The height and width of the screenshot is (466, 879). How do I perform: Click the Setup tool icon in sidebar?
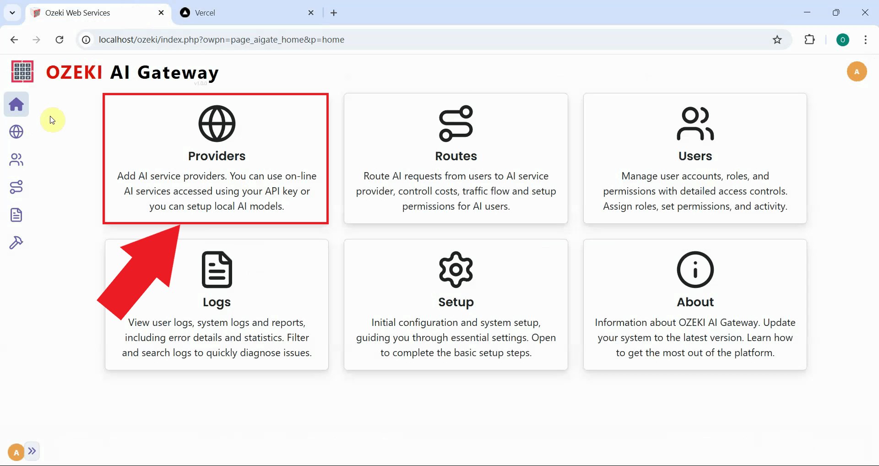(x=16, y=242)
